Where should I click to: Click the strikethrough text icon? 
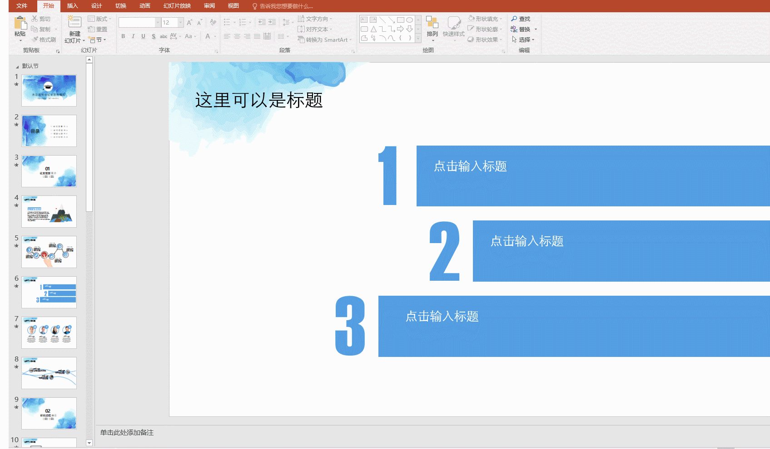click(163, 36)
